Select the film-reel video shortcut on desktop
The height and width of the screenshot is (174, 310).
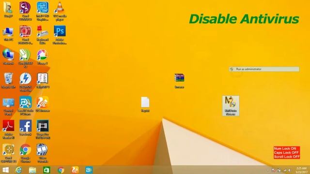(43, 153)
